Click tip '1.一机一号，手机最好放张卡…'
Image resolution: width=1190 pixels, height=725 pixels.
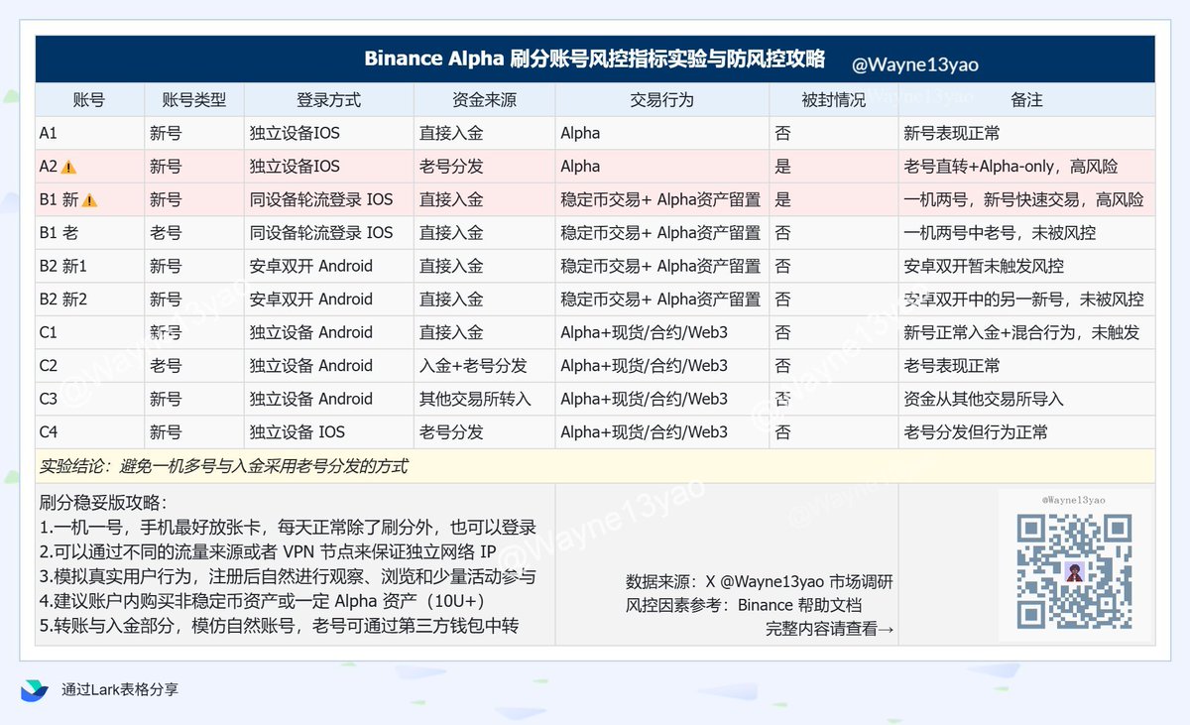pyautogui.click(x=288, y=528)
